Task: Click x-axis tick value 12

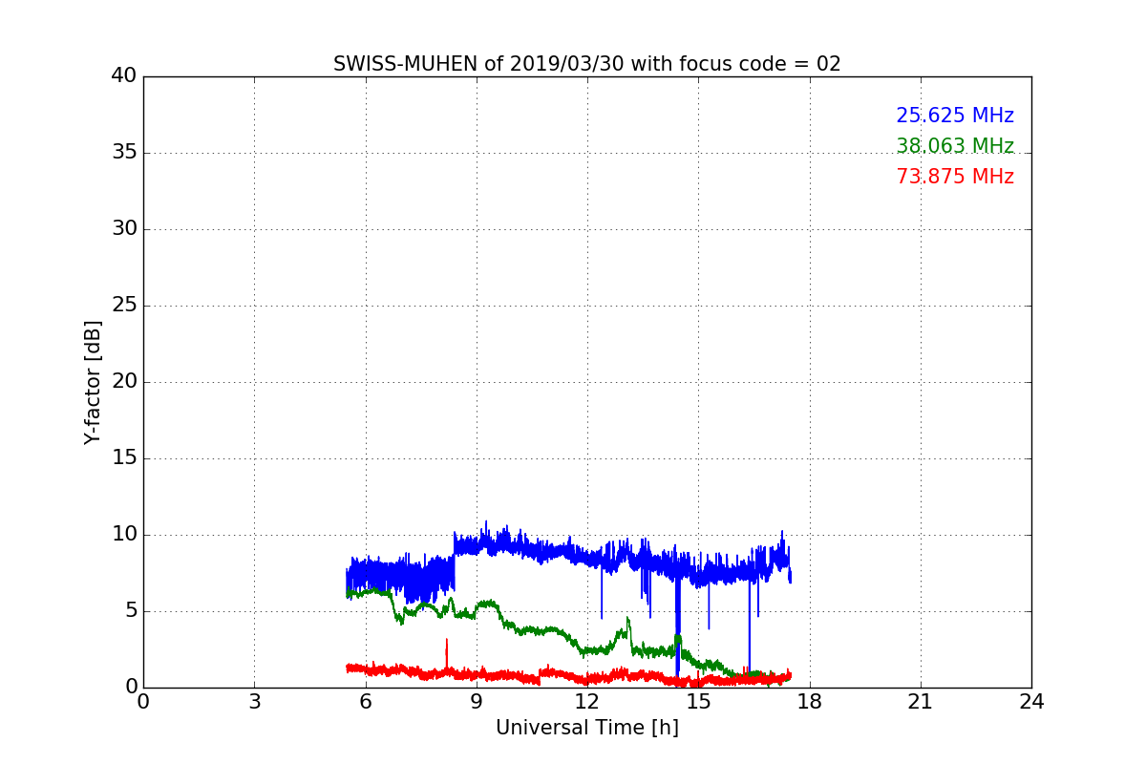Action: click(x=587, y=702)
